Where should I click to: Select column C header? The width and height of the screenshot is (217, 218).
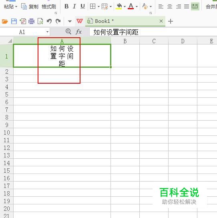154,41
